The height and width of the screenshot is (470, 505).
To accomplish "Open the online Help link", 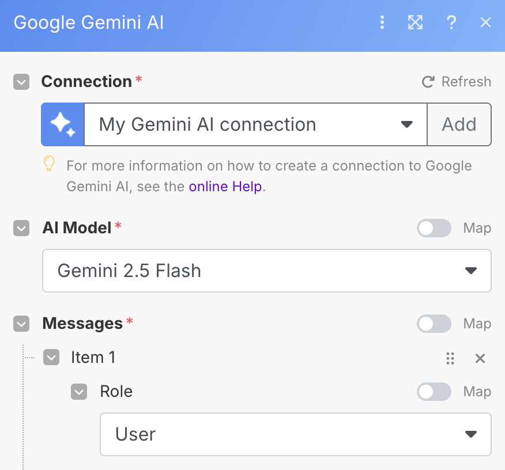I will (x=225, y=187).
